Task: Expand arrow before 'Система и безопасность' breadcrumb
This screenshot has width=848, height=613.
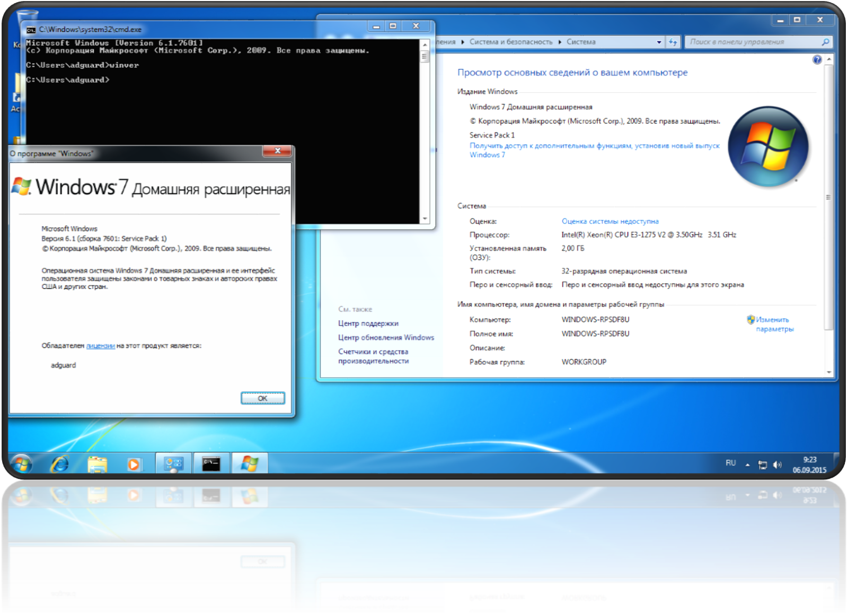Action: click(463, 42)
